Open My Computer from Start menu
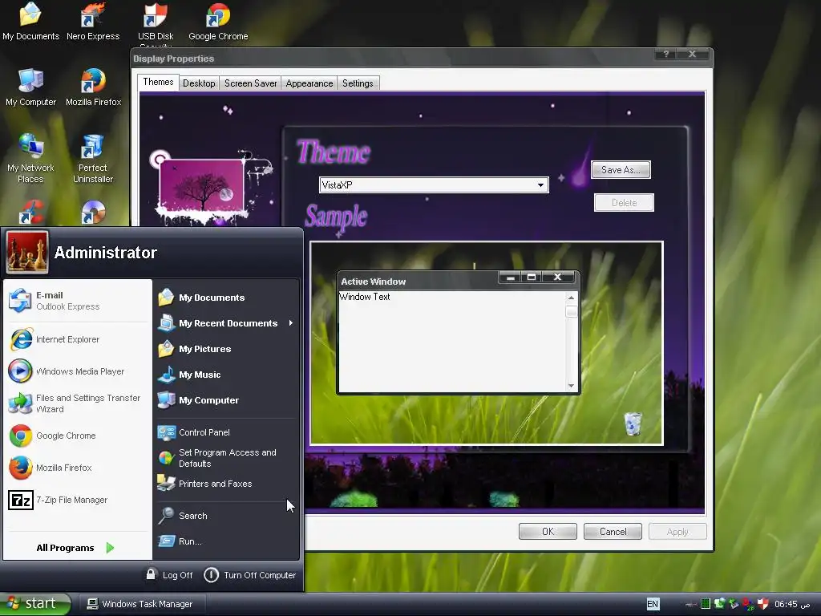The height and width of the screenshot is (616, 821). click(x=227, y=400)
